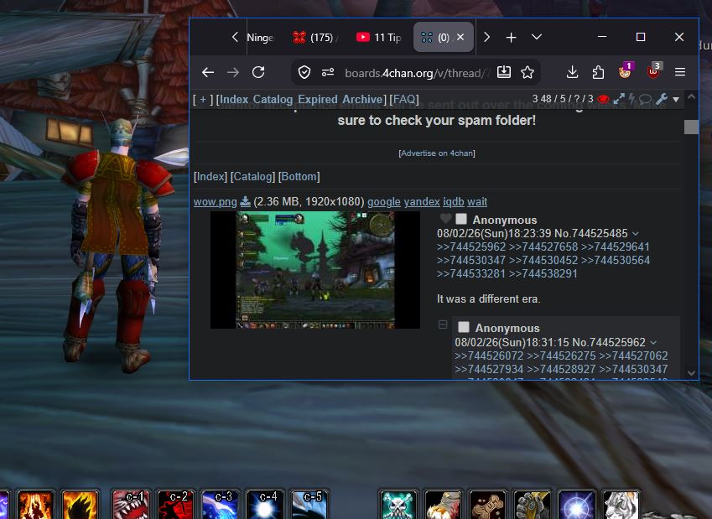712x519 pixels.
Task: Search the image with iqdb link
Action: pyautogui.click(x=453, y=201)
